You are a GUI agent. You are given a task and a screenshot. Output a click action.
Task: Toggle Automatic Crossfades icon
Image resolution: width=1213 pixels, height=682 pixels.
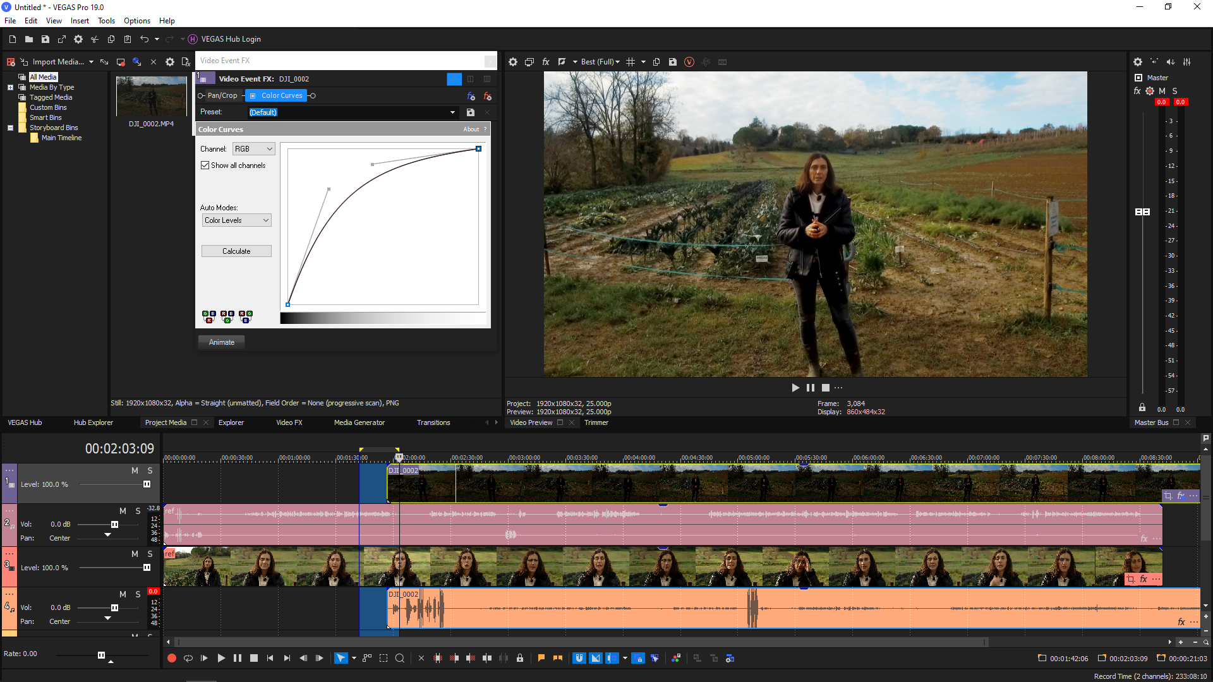[x=596, y=658]
